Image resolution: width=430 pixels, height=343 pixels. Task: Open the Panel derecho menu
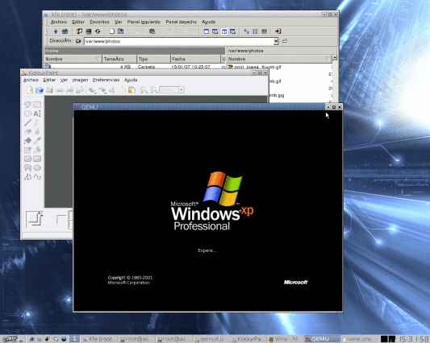pos(181,22)
